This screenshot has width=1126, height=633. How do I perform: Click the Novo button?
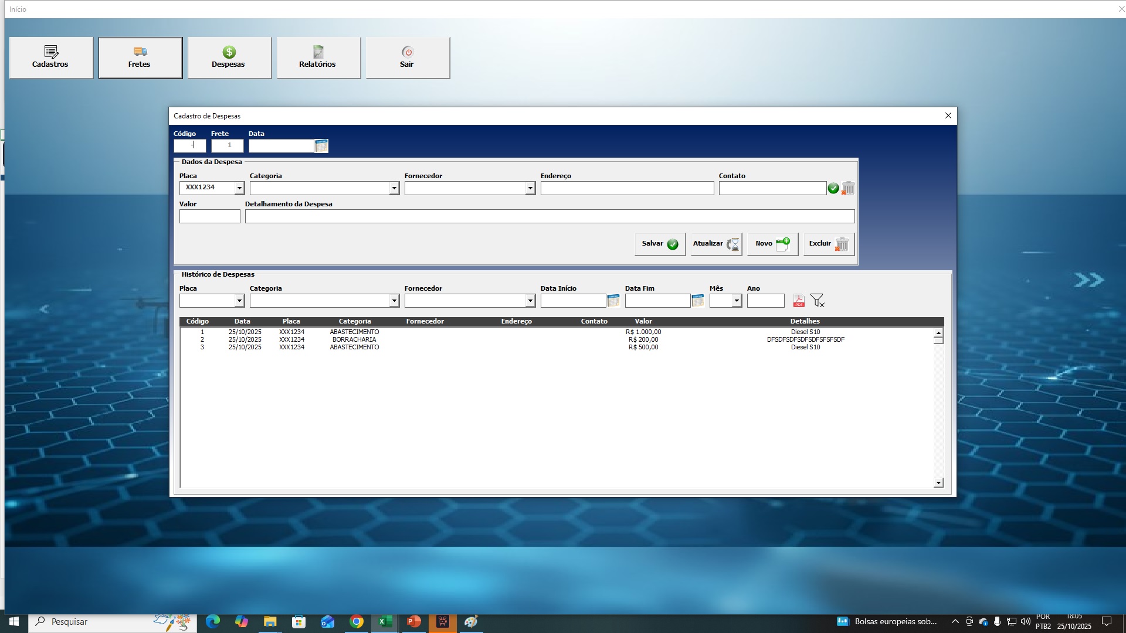click(772, 244)
